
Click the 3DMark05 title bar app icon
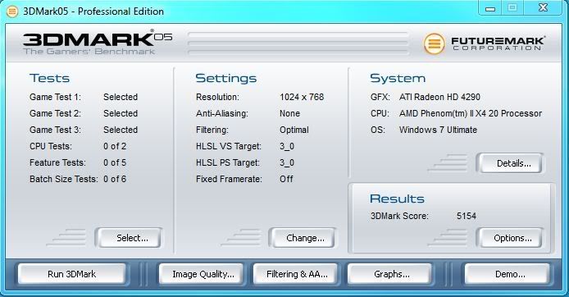tap(12, 11)
